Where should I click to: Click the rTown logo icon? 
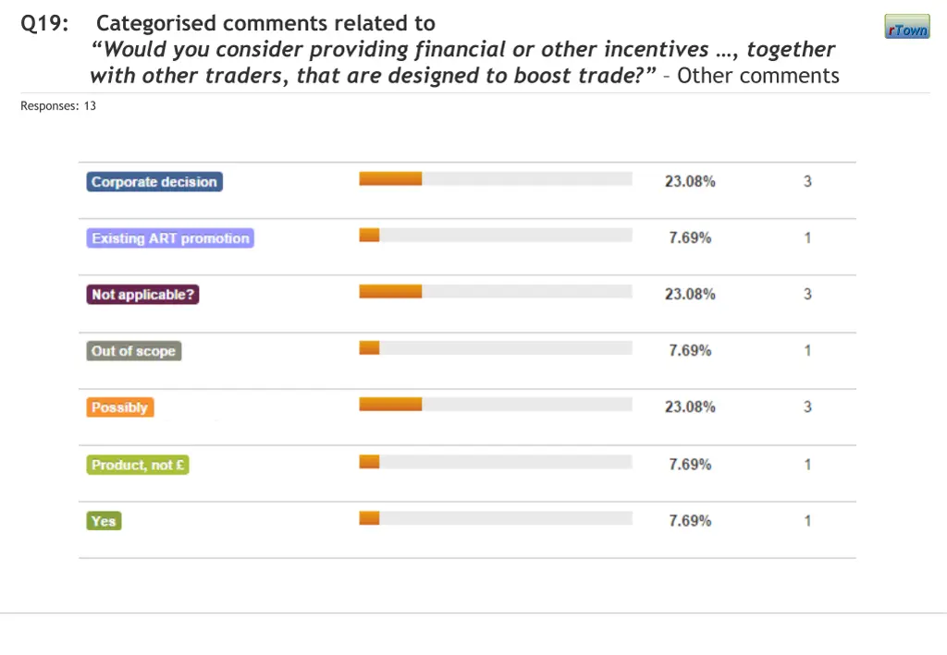click(x=906, y=28)
